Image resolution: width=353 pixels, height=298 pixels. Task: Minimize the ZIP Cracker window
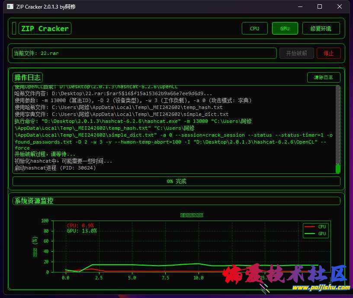pos(300,6)
